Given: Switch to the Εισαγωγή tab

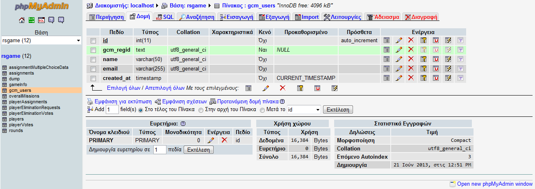Looking at the screenshot, I should pyautogui.click(x=237, y=17).
